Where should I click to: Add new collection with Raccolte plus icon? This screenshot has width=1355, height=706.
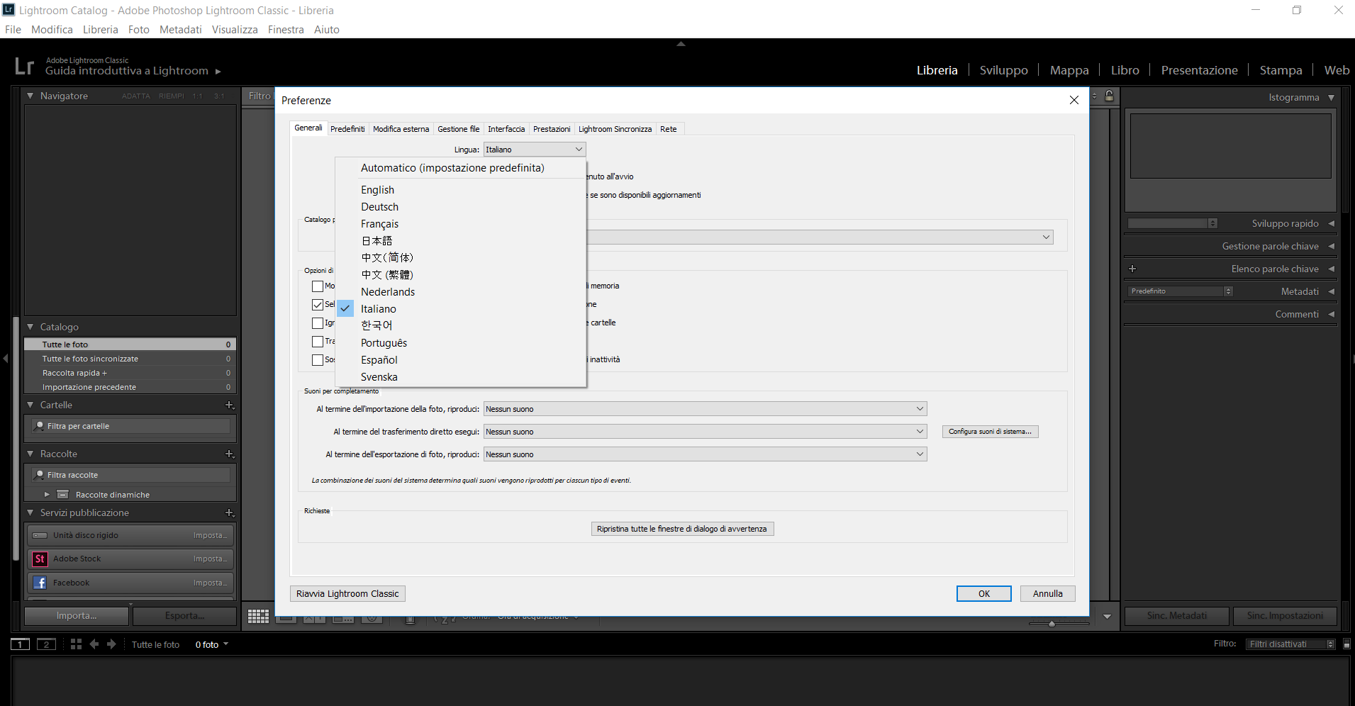pos(229,454)
